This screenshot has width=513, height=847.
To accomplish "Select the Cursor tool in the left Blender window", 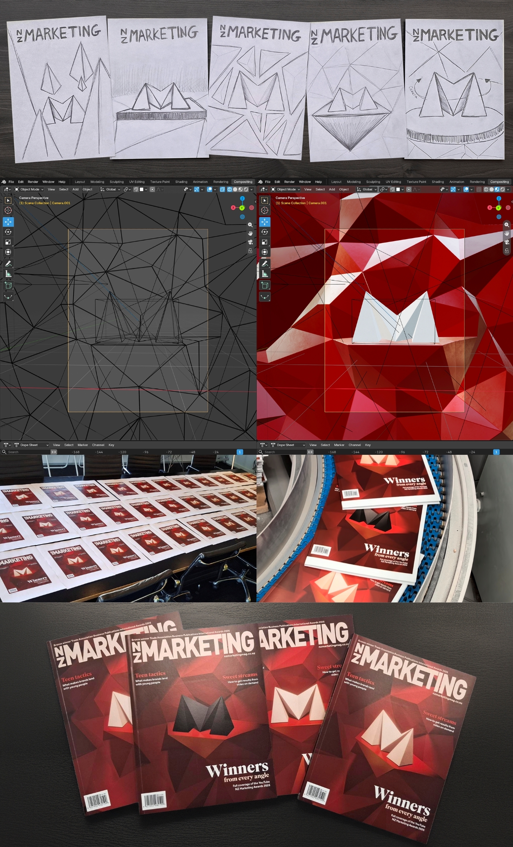I will point(8,210).
